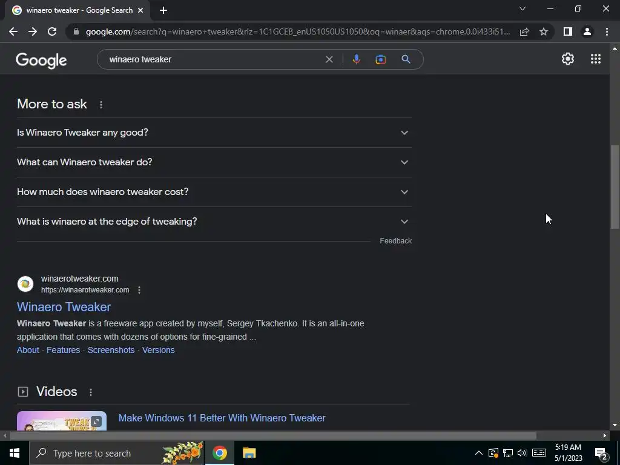Image resolution: width=620 pixels, height=465 pixels.
Task: Open the Winaero Tweaker result title
Action: 64,307
